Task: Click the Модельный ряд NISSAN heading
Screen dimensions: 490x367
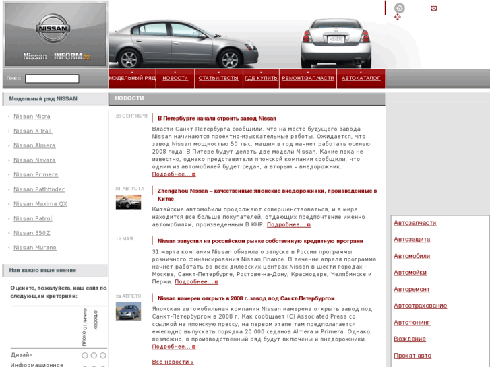Action: coord(43,99)
